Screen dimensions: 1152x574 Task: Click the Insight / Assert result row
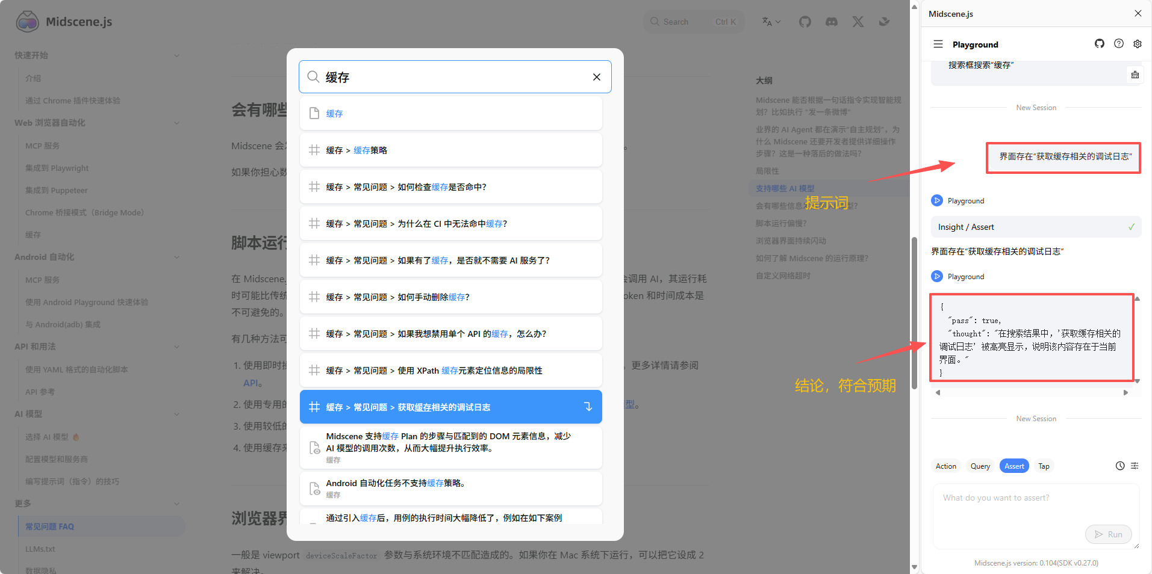point(1036,227)
